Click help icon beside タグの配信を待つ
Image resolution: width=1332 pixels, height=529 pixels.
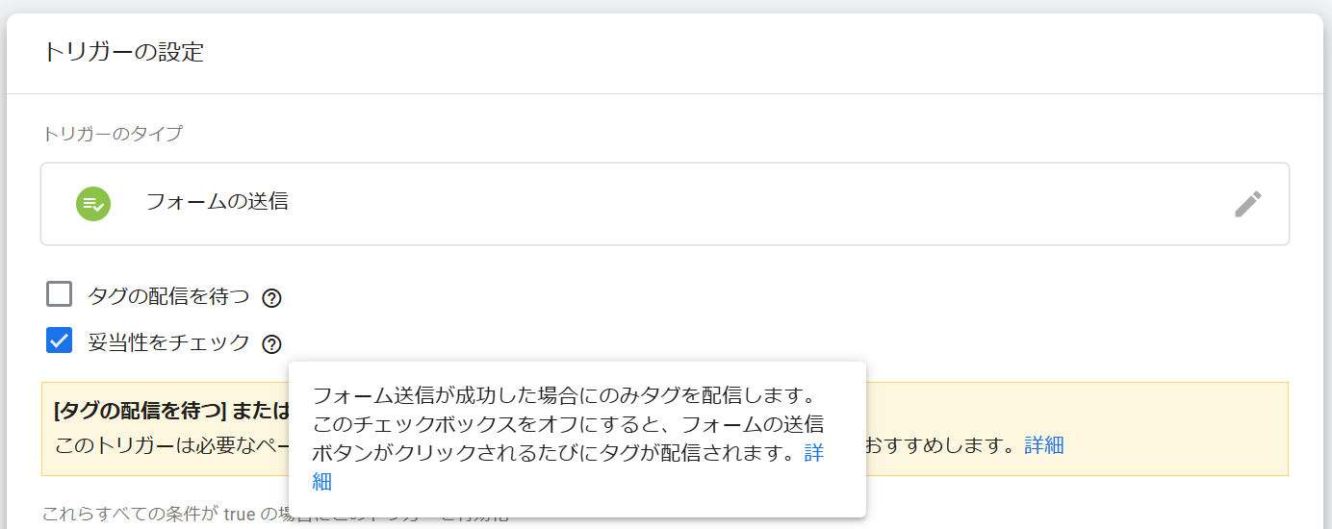[x=271, y=298]
